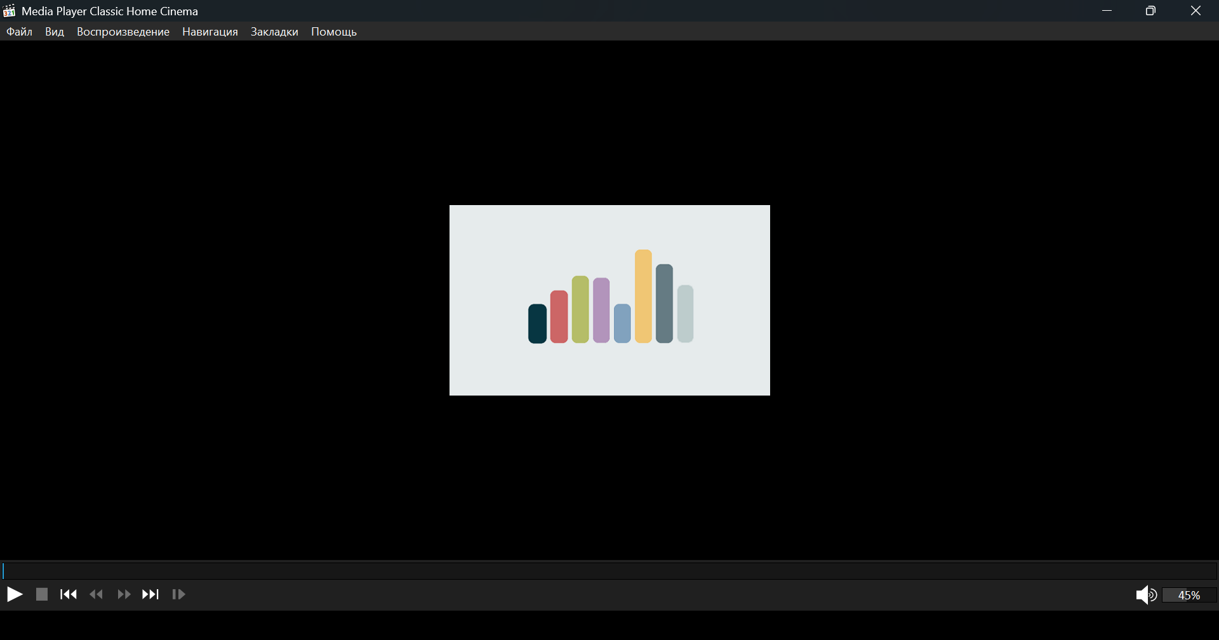Mute audio using the speaker icon

click(1145, 595)
